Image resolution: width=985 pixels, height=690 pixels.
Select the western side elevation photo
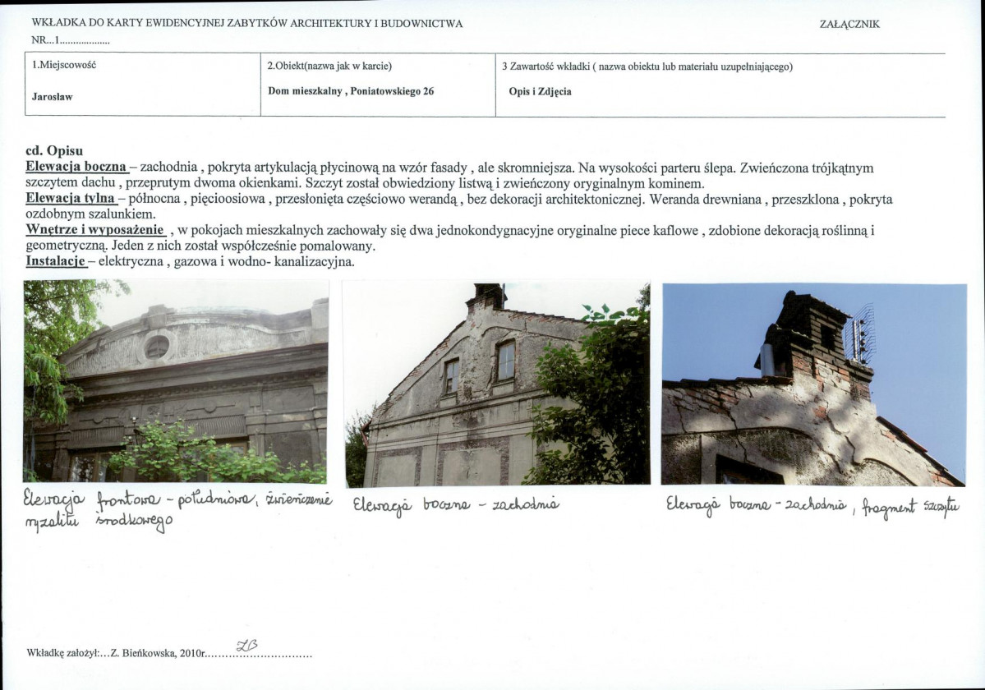pyautogui.click(x=497, y=384)
